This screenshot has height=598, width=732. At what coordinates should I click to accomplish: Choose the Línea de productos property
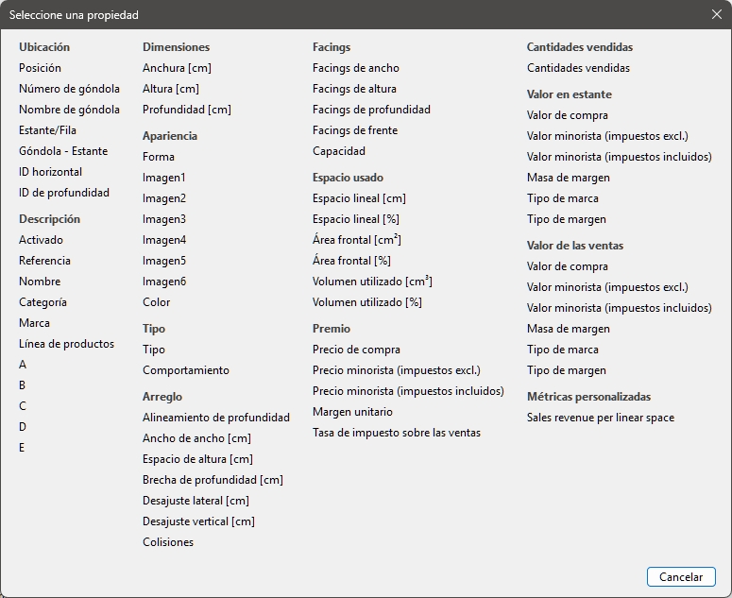(66, 344)
